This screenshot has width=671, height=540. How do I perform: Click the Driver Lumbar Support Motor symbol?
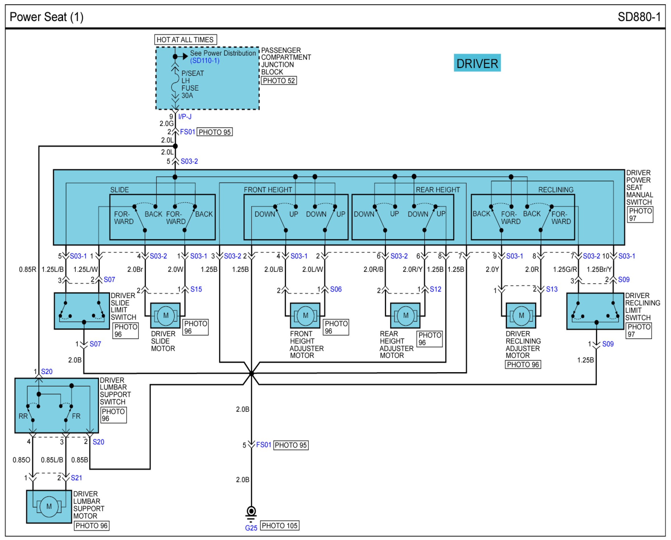(49, 507)
